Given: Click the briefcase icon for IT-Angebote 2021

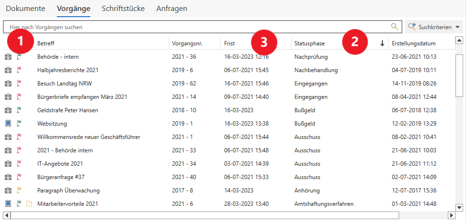Looking at the screenshot, I should pyautogui.click(x=8, y=164).
